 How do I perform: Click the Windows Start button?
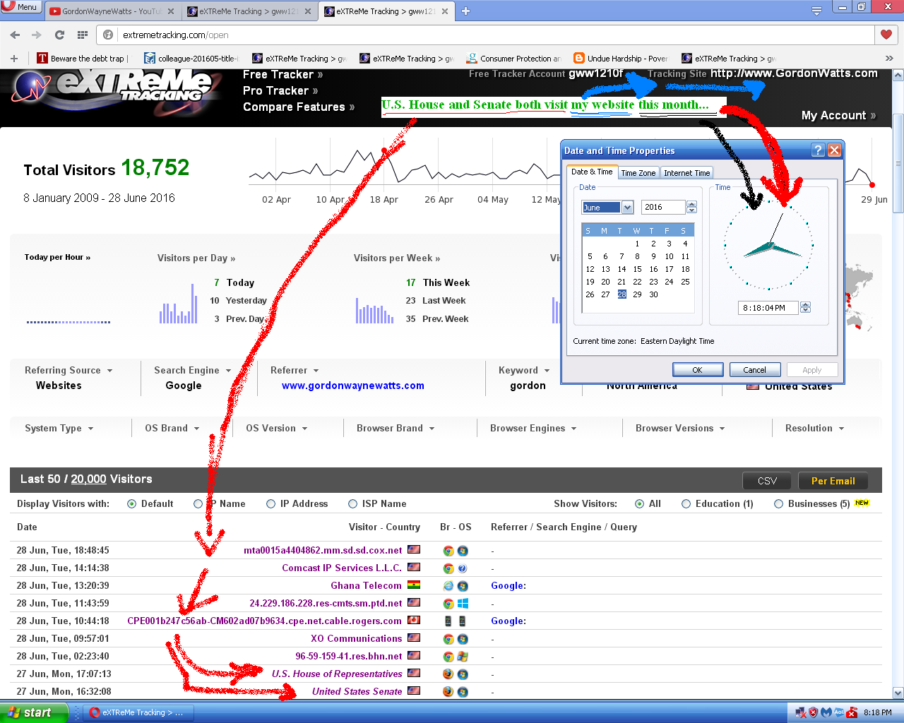[x=34, y=712]
